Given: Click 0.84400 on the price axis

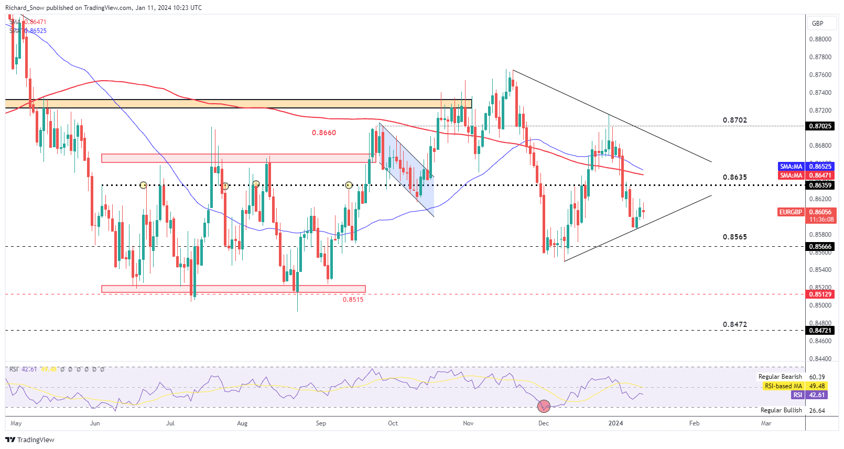Looking at the screenshot, I should coord(820,359).
